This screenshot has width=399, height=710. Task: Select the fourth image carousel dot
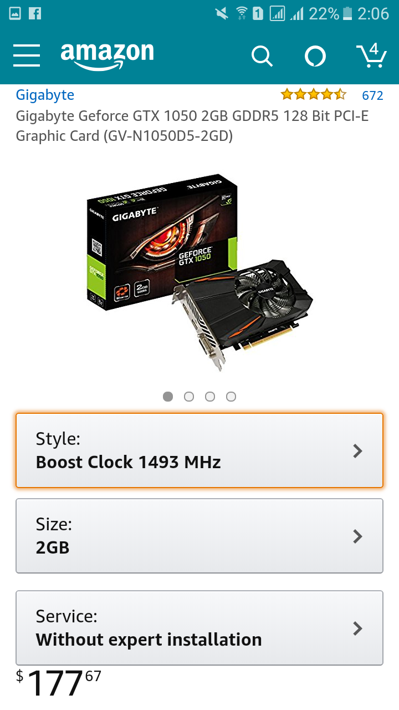pyautogui.click(x=231, y=397)
